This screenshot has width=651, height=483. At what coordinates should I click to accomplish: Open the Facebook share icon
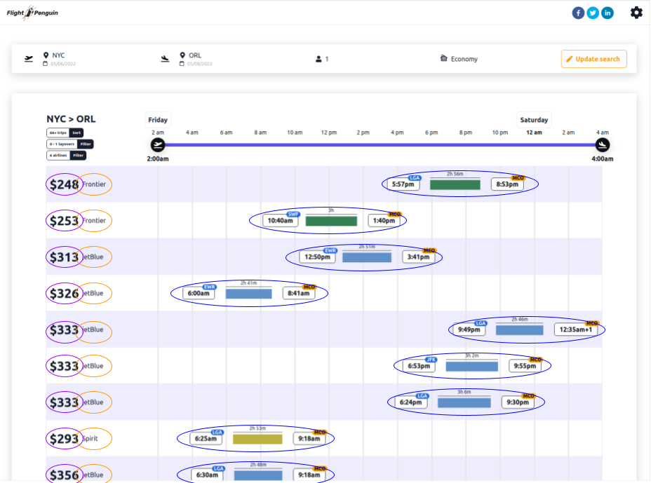coord(578,13)
